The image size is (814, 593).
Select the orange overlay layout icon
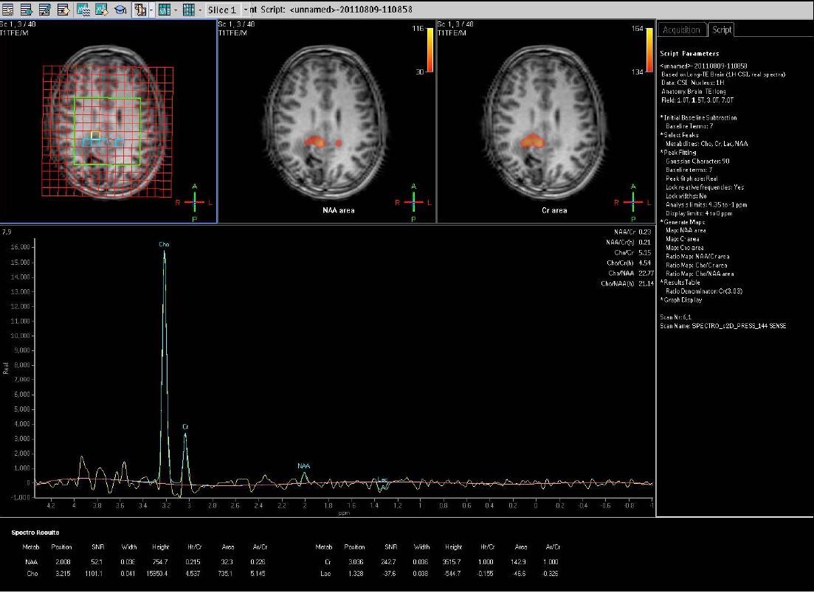click(139, 10)
